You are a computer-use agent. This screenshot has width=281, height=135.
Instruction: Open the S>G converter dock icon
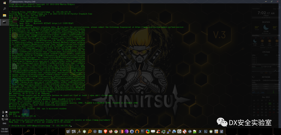[153, 131]
